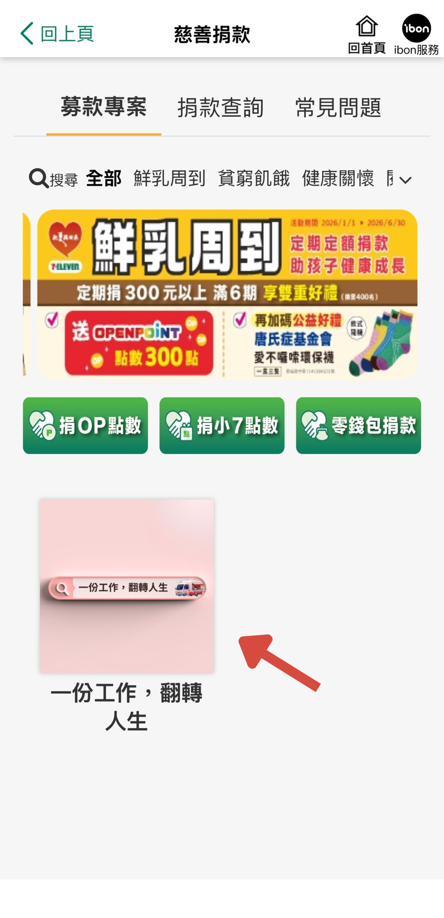Click the magnifying glass search icon
Image resolution: width=444 pixels, height=918 pixels.
tap(39, 178)
